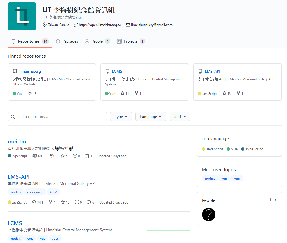This screenshot has width=287, height=243.
Task: Open the Projects tab
Action: click(x=131, y=41)
